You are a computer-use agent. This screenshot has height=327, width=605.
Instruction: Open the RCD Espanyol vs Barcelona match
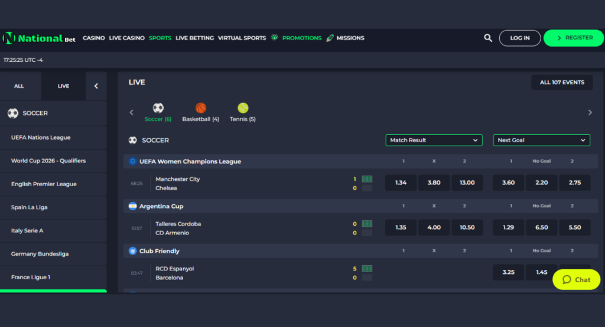(175, 273)
